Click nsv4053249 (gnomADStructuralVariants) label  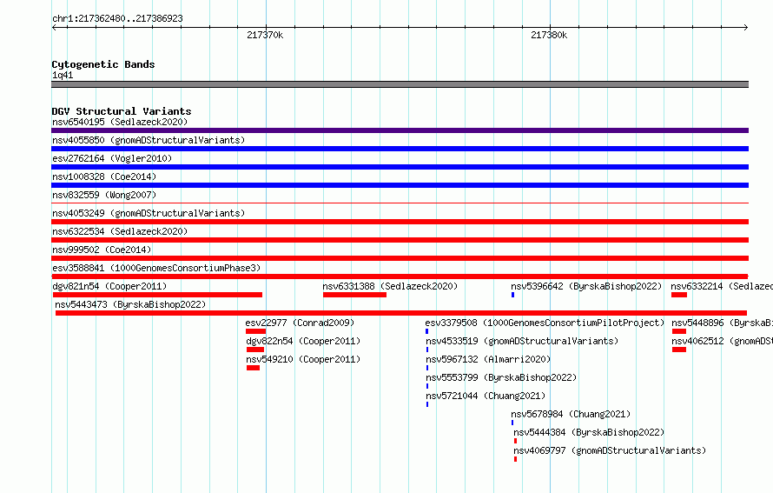pos(149,213)
